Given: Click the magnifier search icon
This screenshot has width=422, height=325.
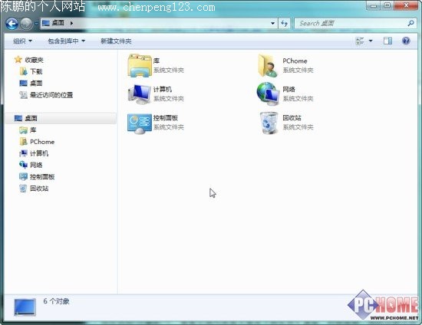Looking at the screenshot, I should pos(410,24).
